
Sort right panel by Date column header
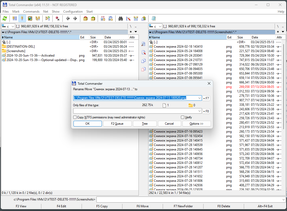(263, 37)
